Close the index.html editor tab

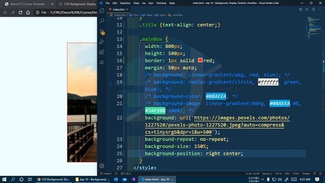pos(127,10)
